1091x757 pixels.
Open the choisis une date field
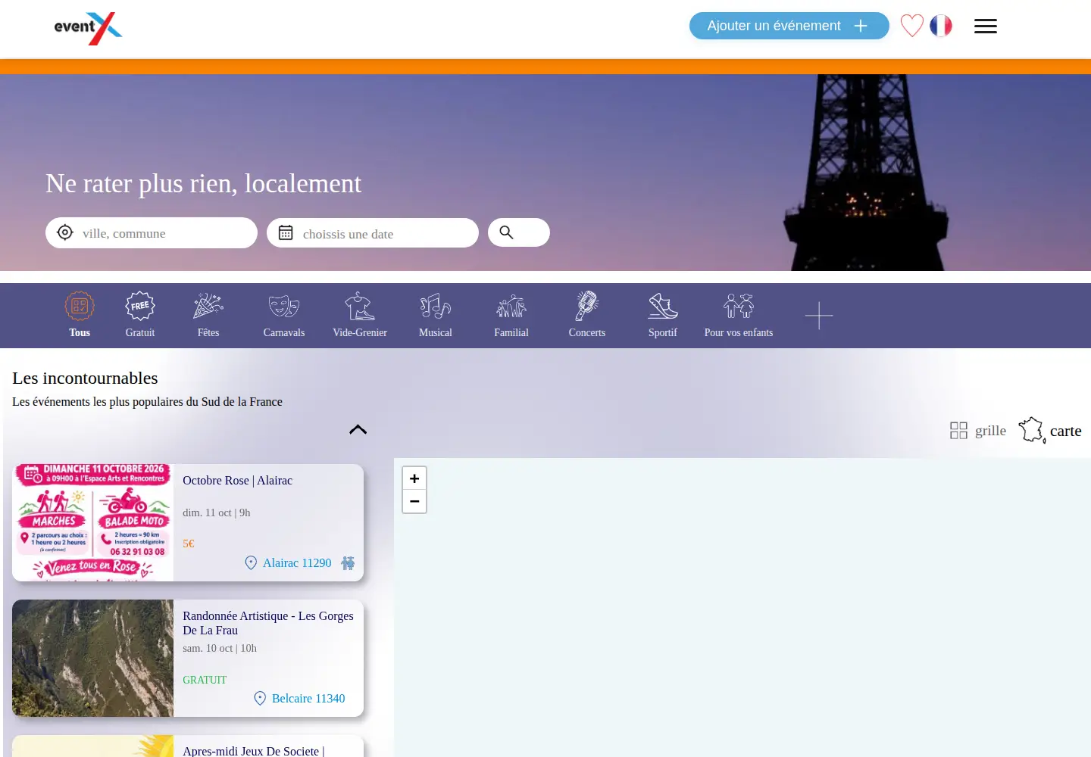point(373,232)
